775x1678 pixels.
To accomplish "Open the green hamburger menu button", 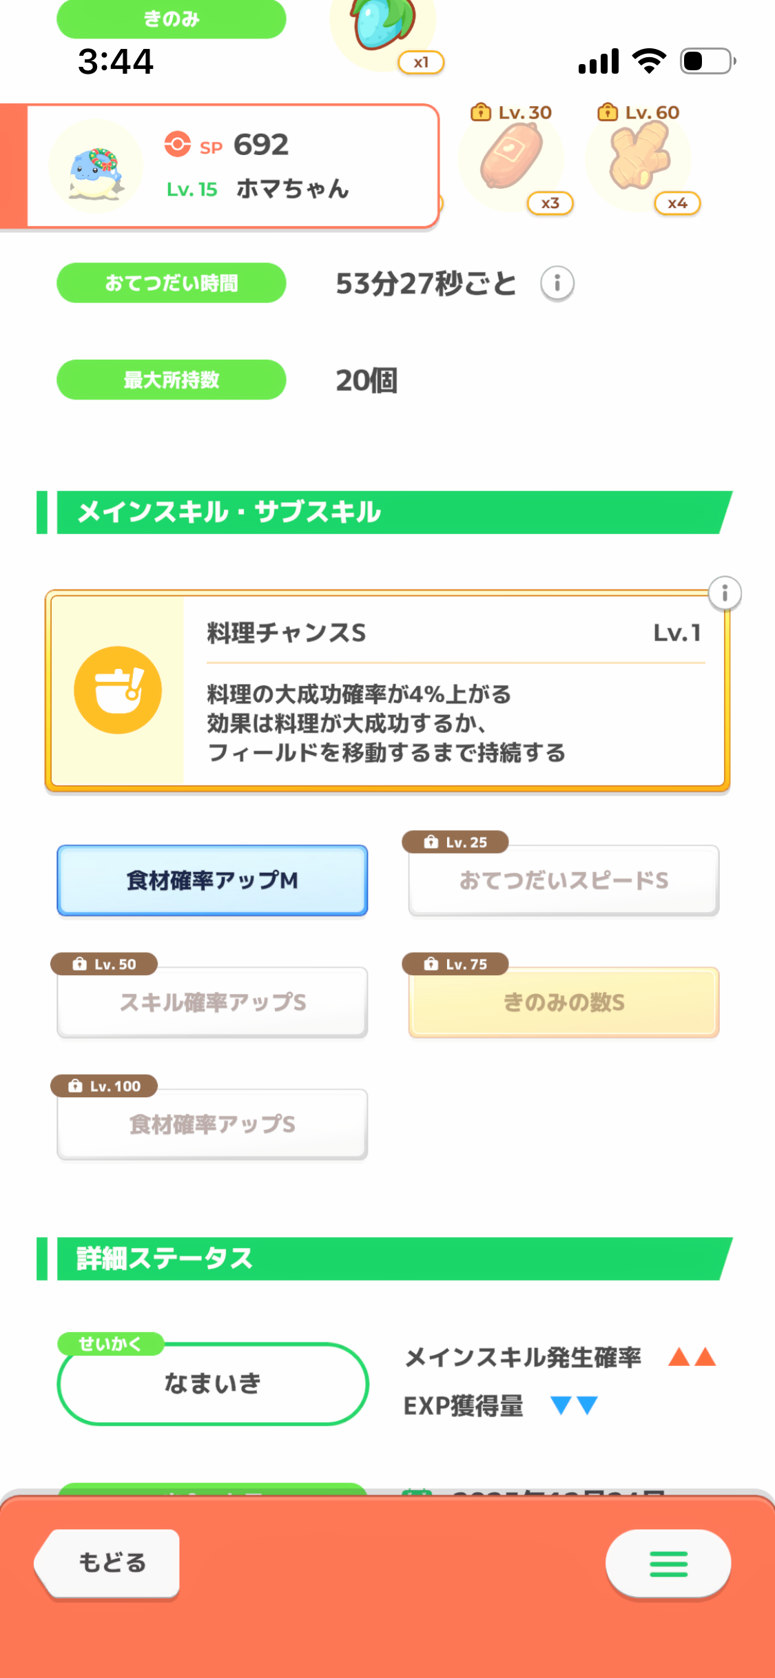I will (x=668, y=1564).
